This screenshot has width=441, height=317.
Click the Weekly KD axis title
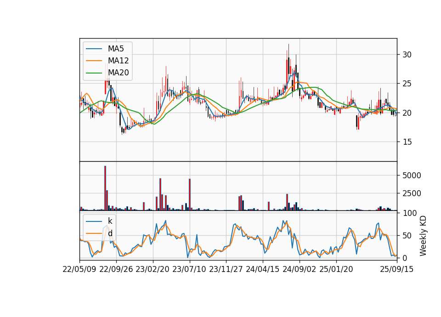[x=423, y=236]
